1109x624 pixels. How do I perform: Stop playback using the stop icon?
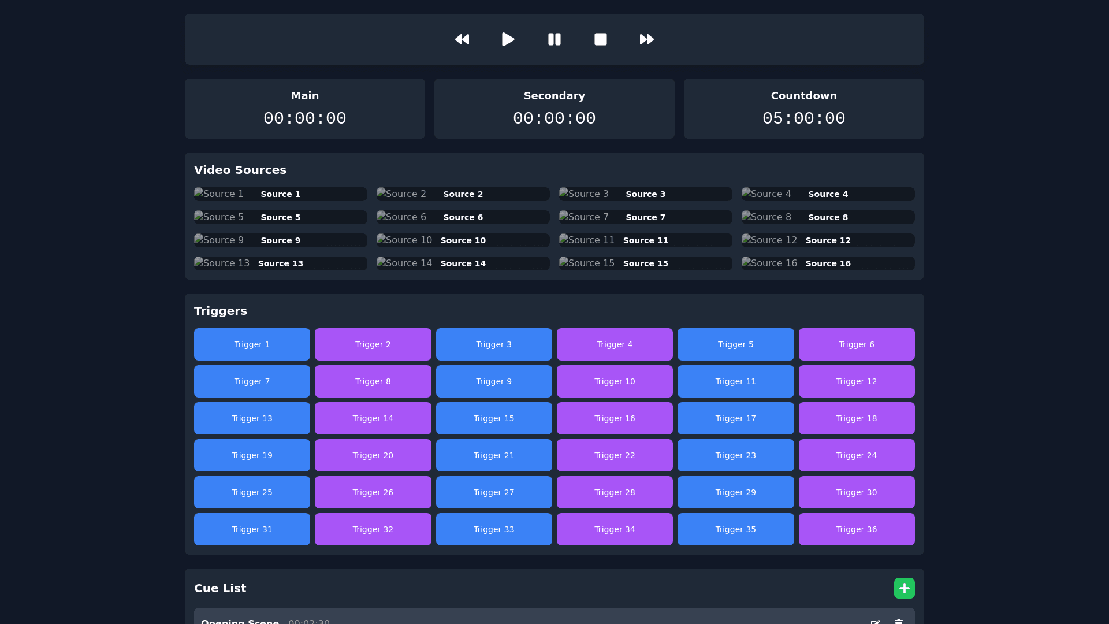point(601,39)
